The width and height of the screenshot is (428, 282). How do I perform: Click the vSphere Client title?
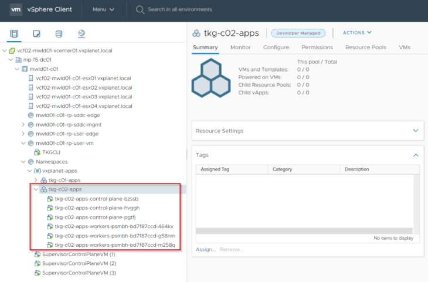click(50, 9)
